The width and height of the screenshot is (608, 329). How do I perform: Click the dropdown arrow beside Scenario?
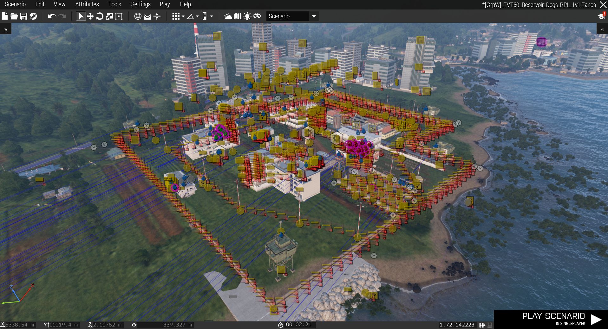pos(314,16)
